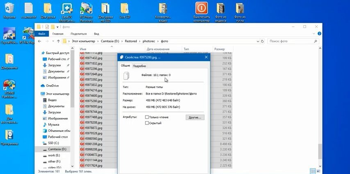Select the CrystalDisk desktop shortcut

[x=9, y=35]
